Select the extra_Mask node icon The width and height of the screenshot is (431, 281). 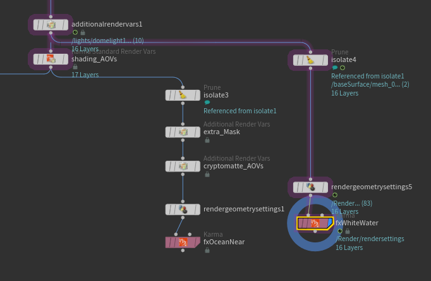(183, 132)
